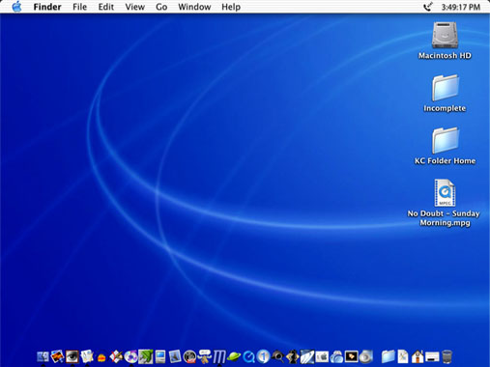
Task: Launch the Chess app from the Dock
Action: (x=292, y=356)
